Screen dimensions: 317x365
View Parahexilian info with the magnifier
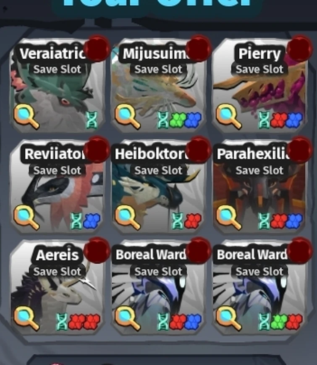tap(228, 218)
